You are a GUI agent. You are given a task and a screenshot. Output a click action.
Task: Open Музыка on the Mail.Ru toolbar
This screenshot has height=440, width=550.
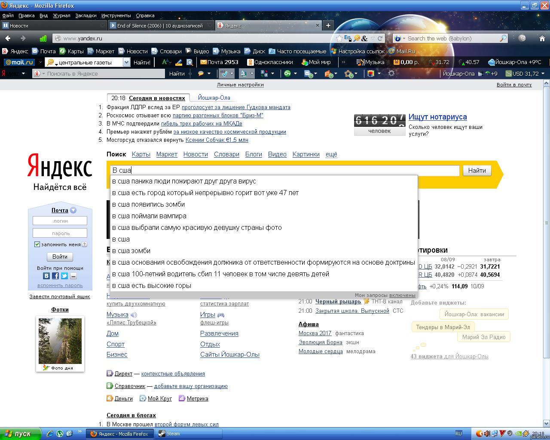[371, 62]
